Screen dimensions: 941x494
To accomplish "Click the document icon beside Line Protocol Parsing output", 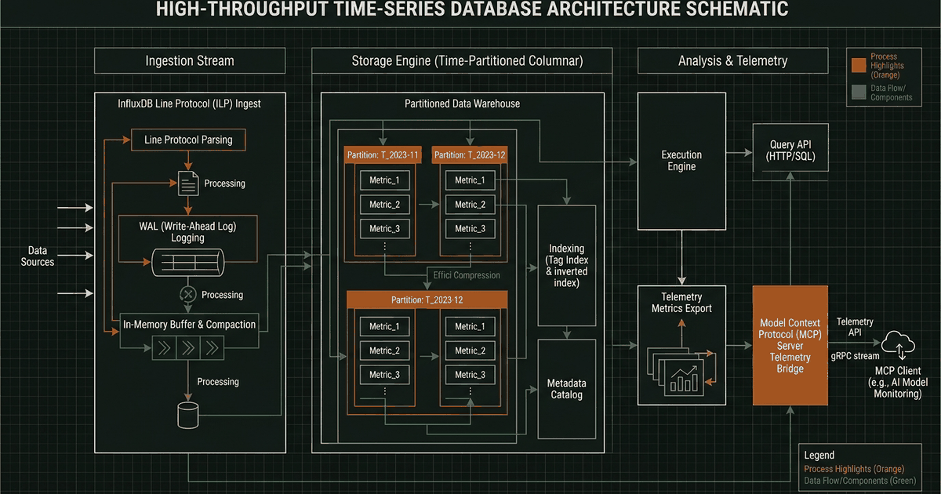I will click(x=188, y=183).
